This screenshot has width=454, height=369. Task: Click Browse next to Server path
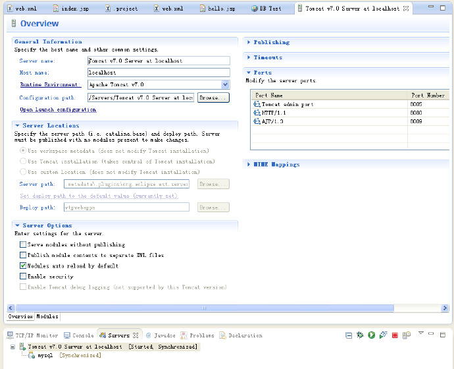pyautogui.click(x=213, y=184)
